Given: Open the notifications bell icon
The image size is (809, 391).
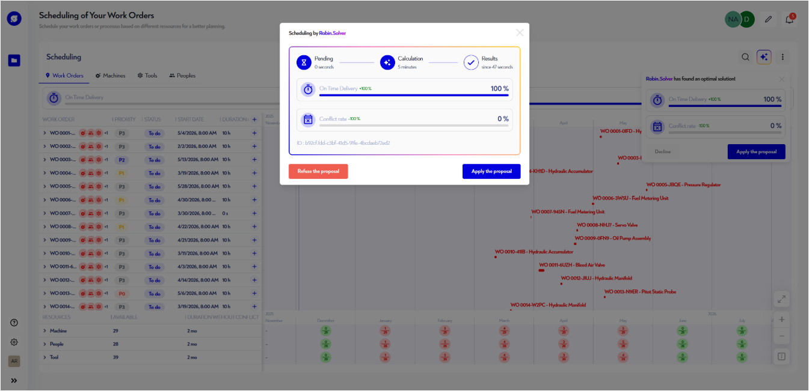Looking at the screenshot, I should [x=790, y=19].
